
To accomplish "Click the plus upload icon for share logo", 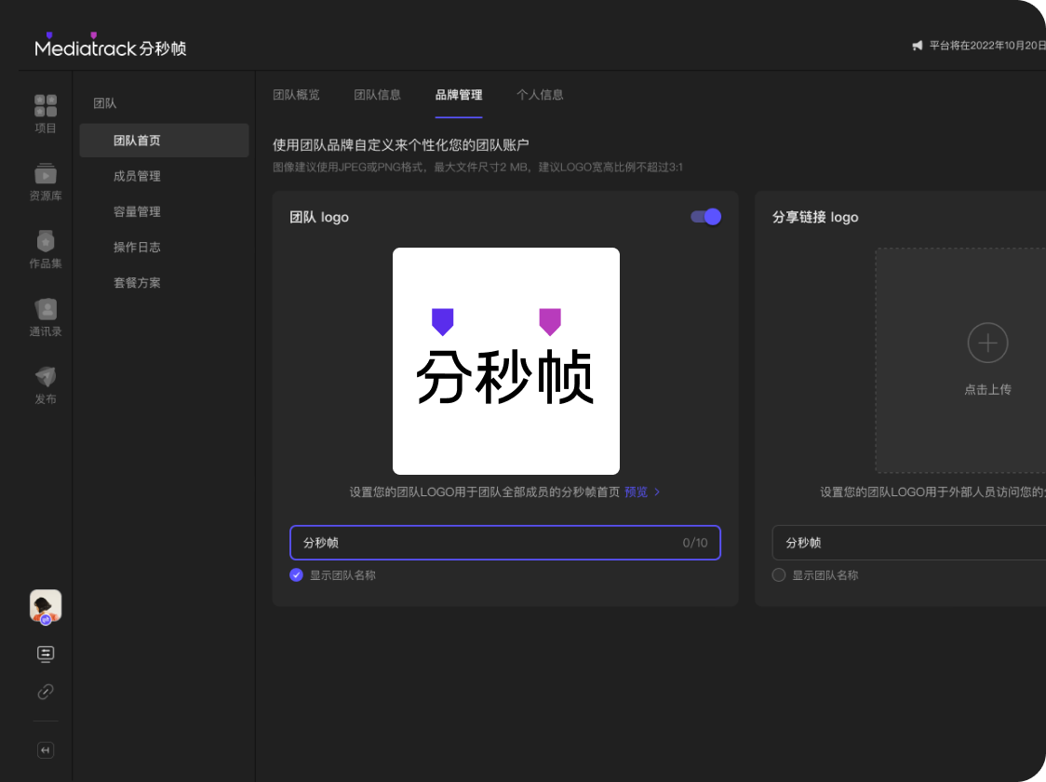I will tap(987, 343).
